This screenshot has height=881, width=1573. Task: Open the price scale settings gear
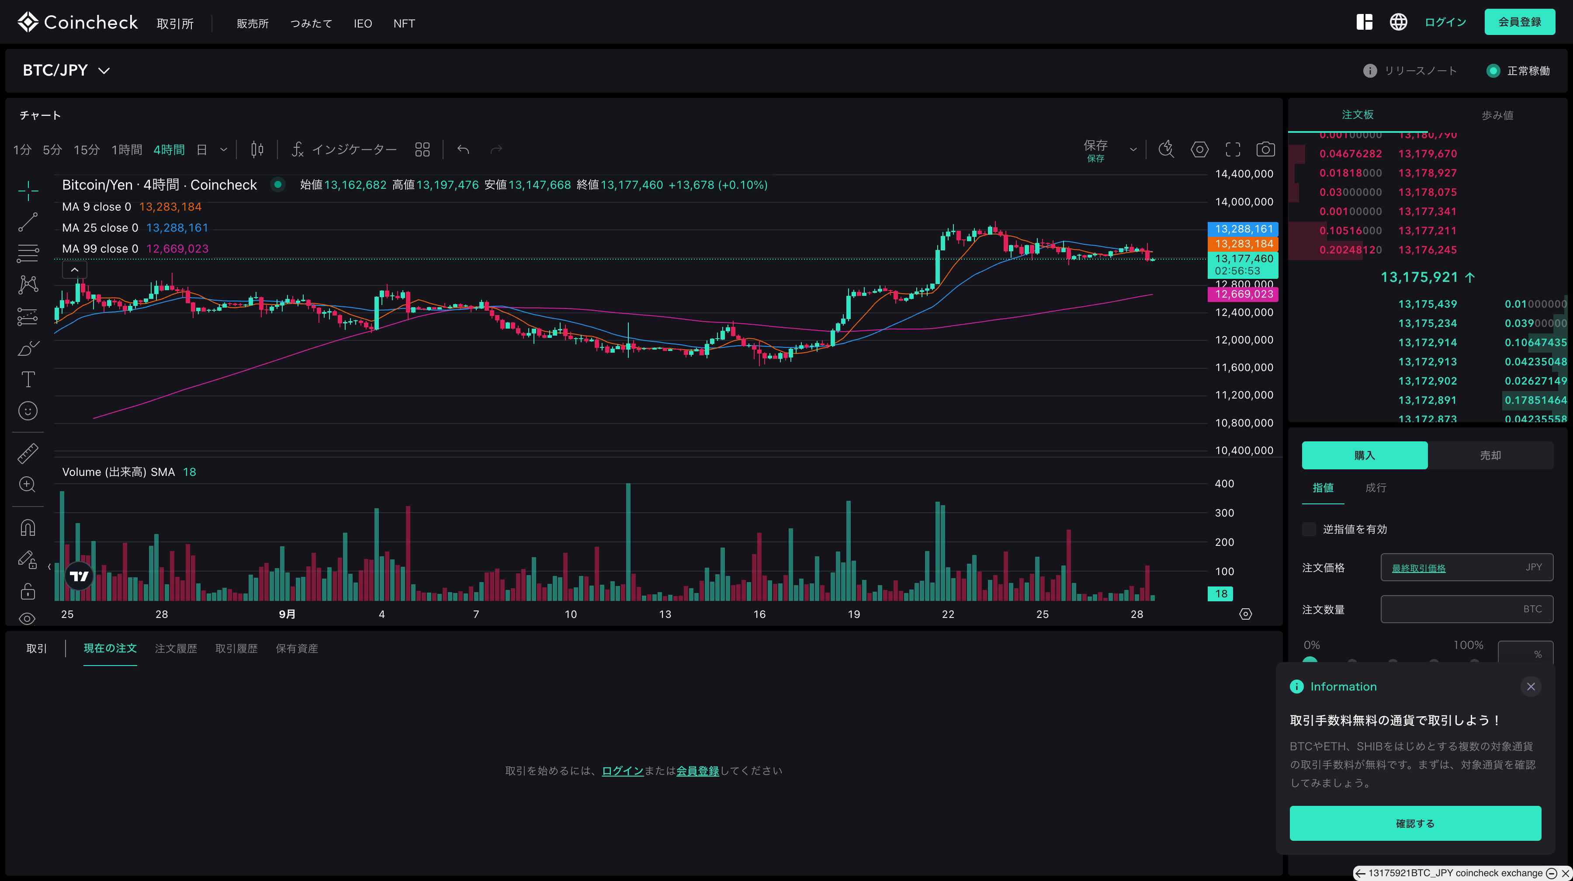pos(1245,614)
